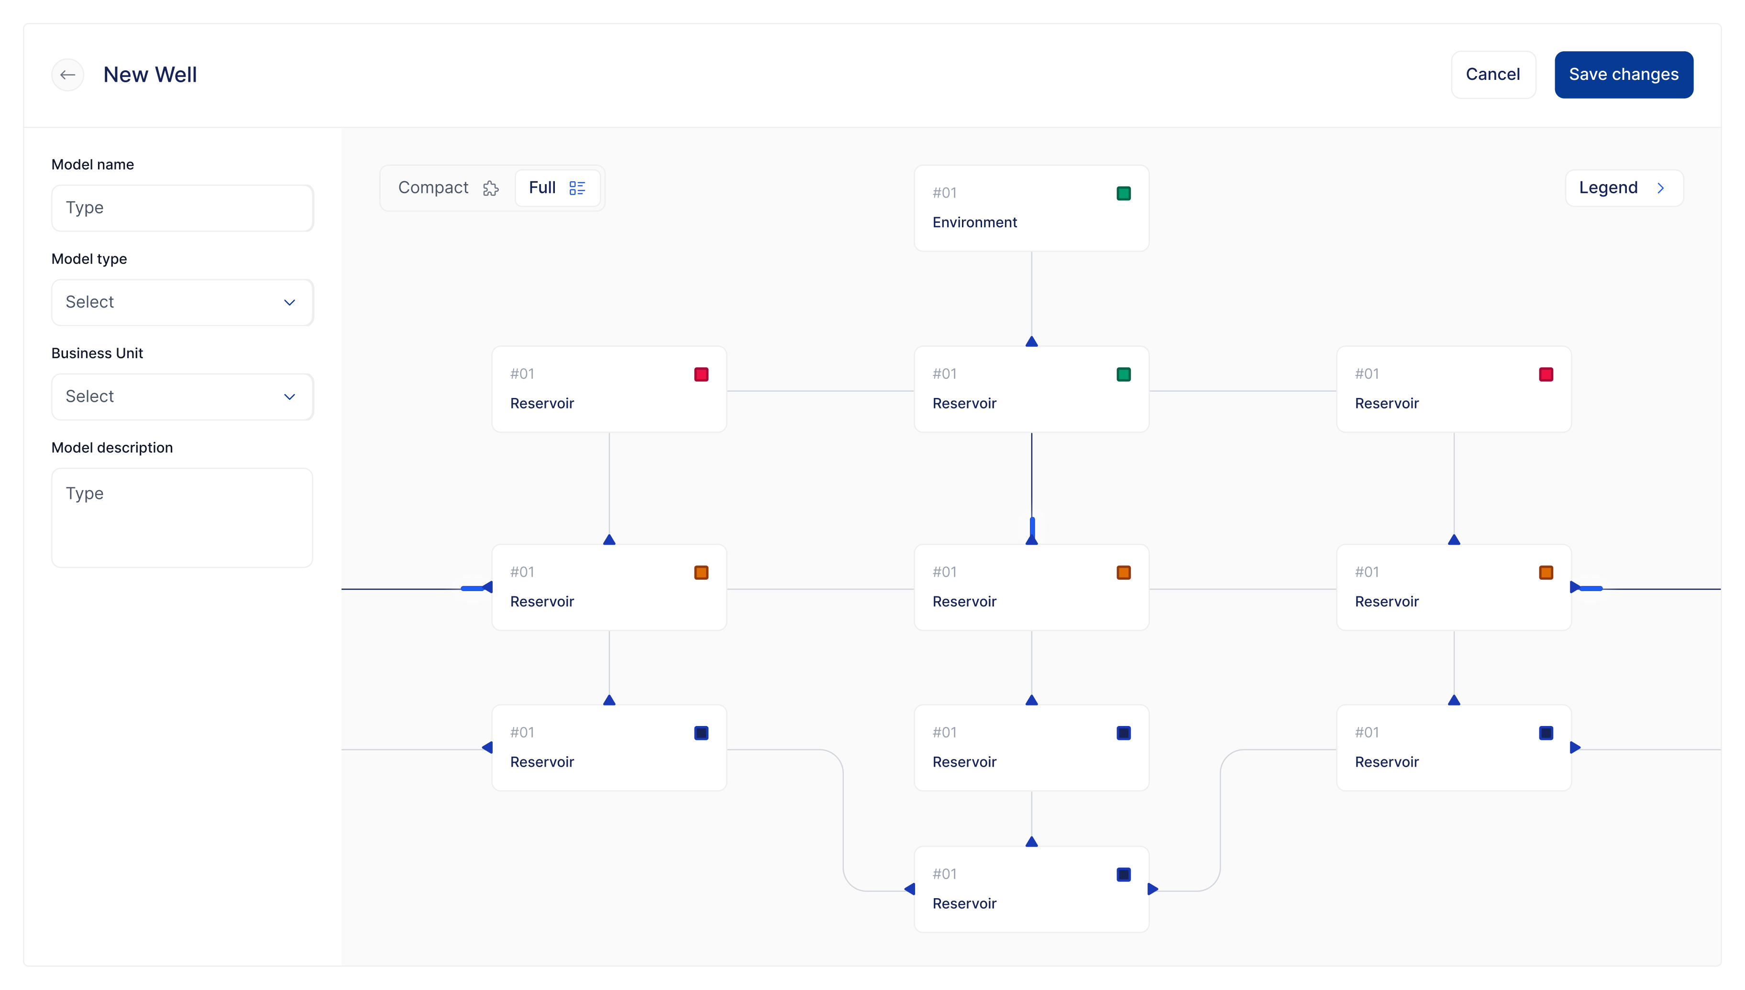
Task: Select the green Reservoir node below Environment
Action: pos(1032,389)
